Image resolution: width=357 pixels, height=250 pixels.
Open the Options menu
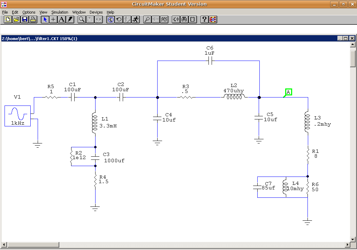[x=29, y=12]
